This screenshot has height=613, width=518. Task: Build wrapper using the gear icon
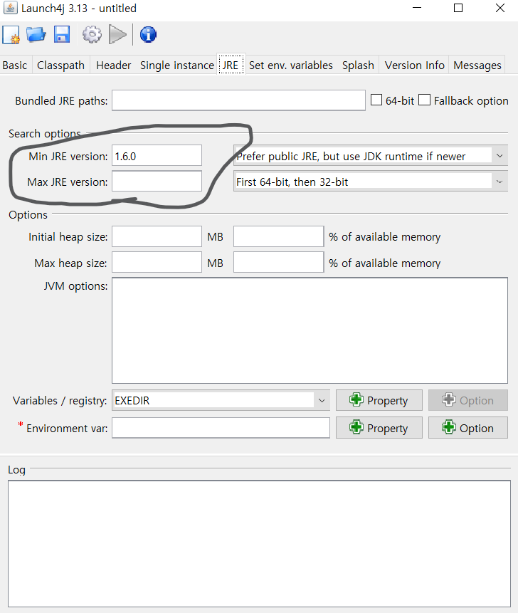pyautogui.click(x=92, y=35)
